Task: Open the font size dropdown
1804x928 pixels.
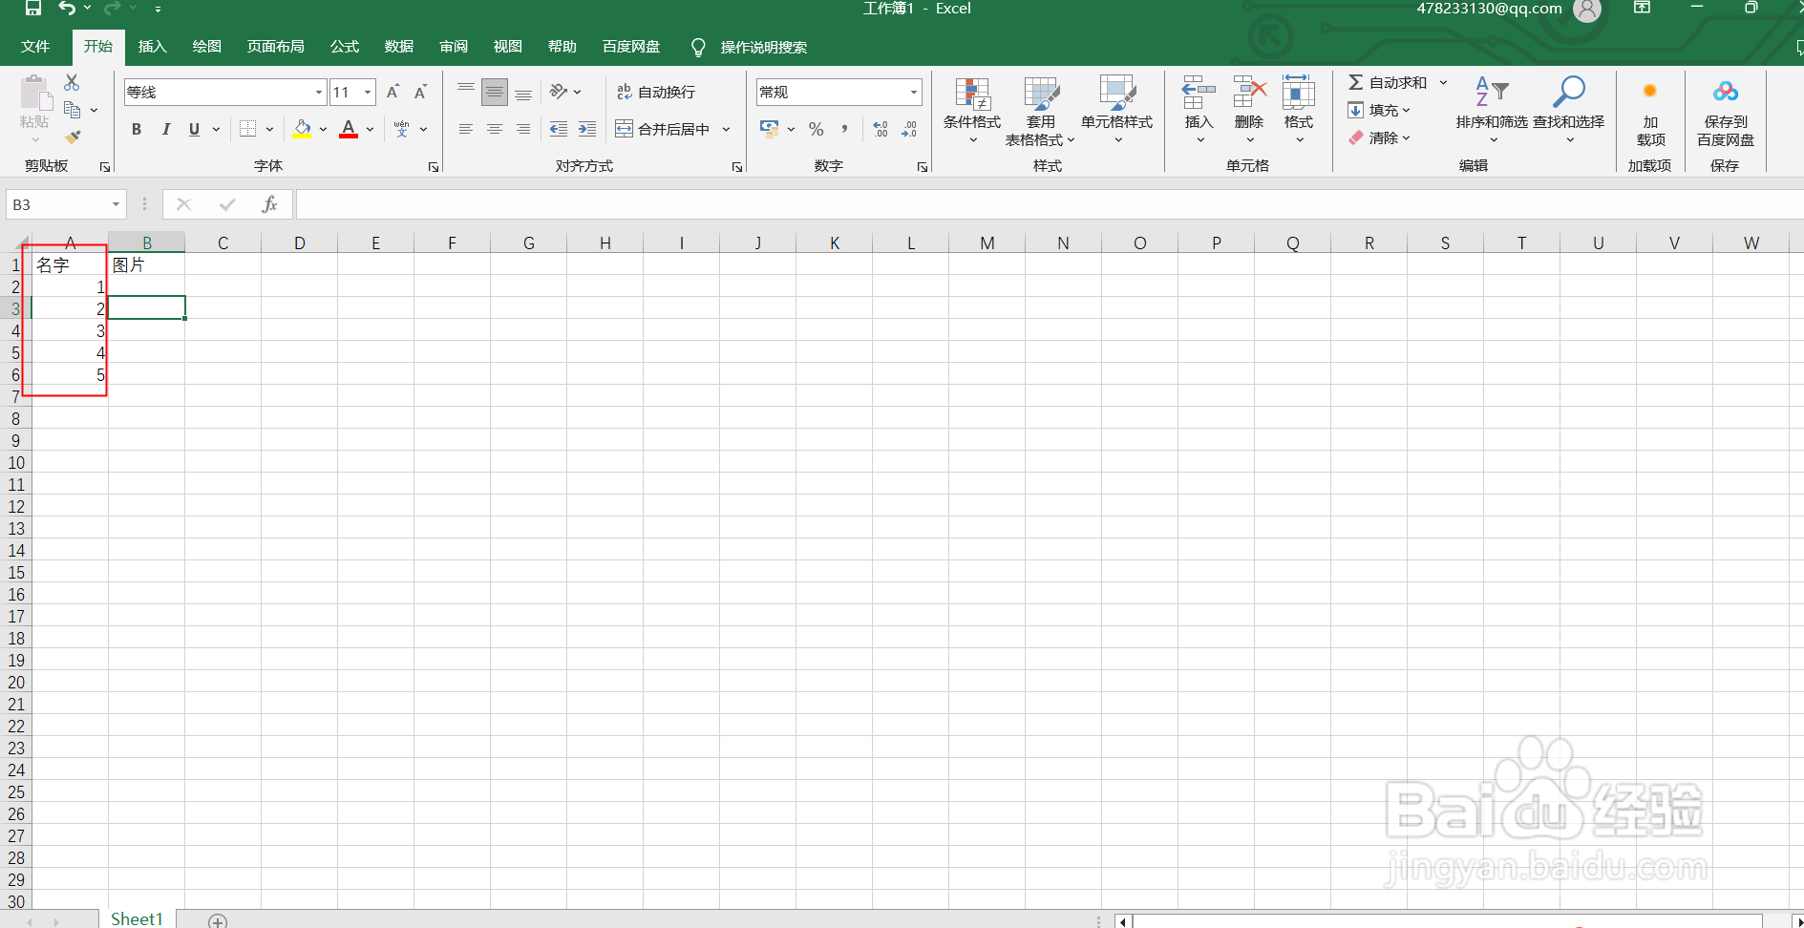Action: (x=368, y=92)
